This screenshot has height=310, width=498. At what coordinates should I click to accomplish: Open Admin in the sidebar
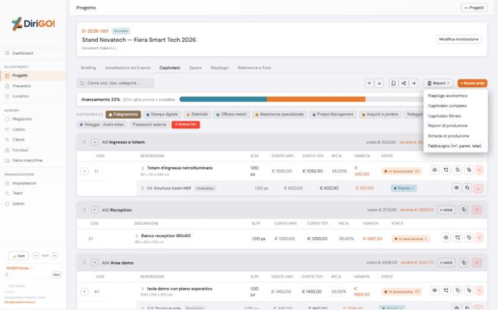coord(33,204)
